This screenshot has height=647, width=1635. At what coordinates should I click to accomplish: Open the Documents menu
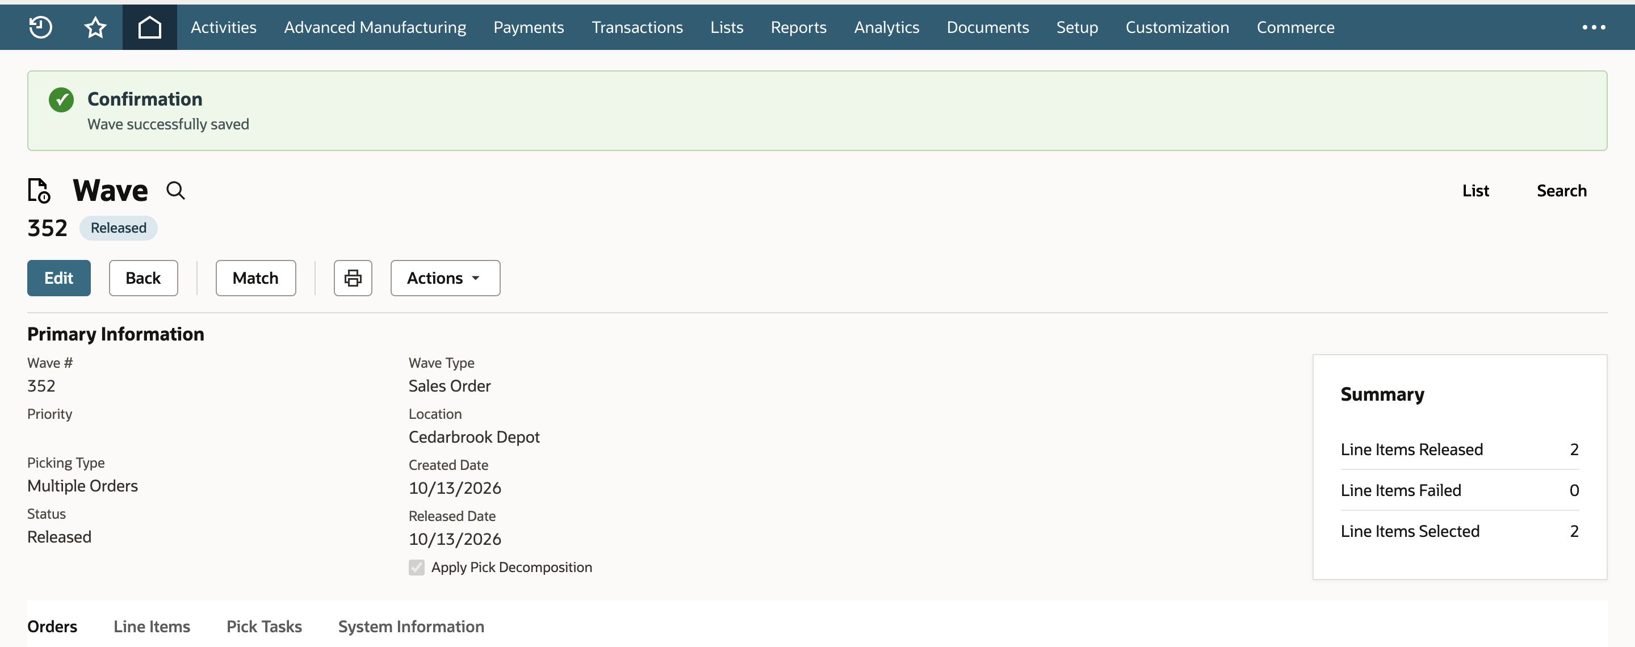click(988, 27)
